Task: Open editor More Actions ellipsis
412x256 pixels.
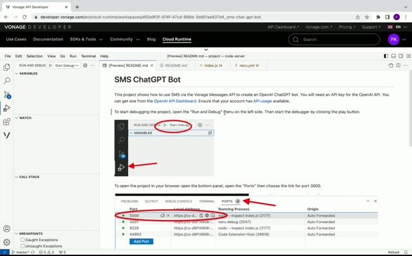Action: click(x=406, y=66)
